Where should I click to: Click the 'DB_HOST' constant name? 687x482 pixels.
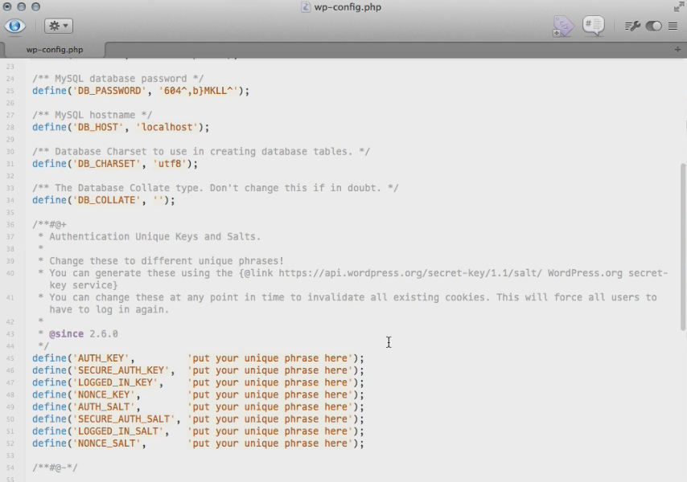click(97, 127)
